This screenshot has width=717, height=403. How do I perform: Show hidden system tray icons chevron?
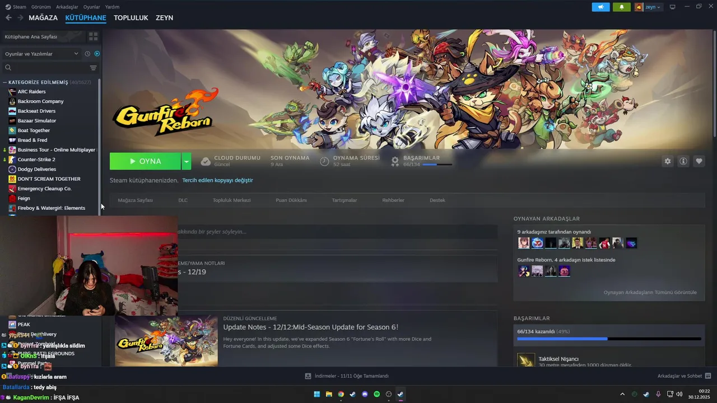pos(622,394)
